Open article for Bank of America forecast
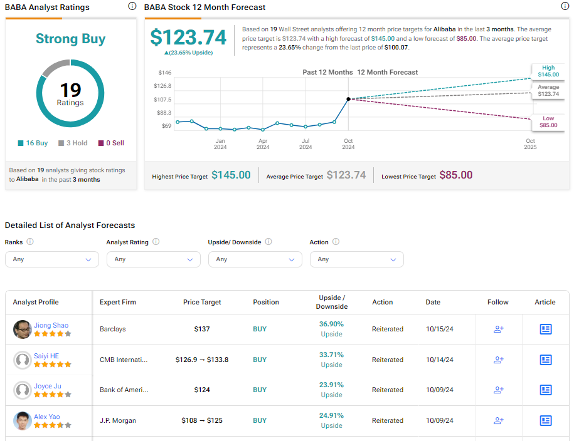The width and height of the screenshot is (574, 441). (546, 390)
